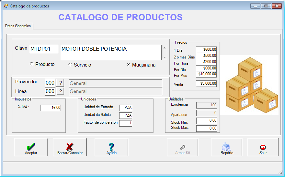Click the CATALOGO DE PRODUCTOS heading text
The image size is (285, 177).
point(120,17)
